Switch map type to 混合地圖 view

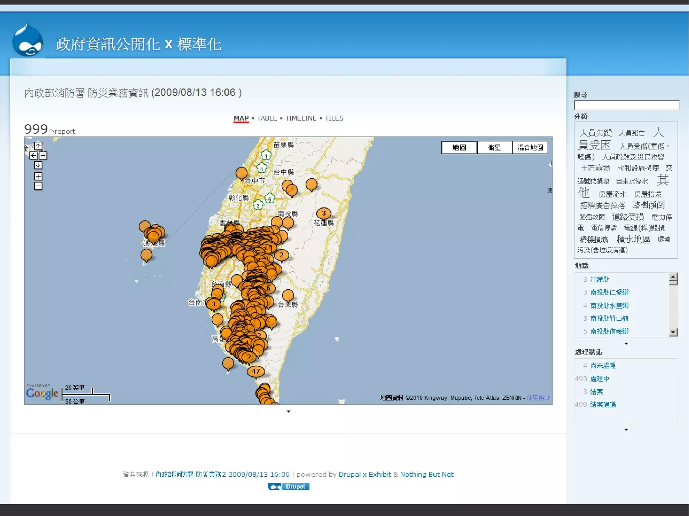(530, 147)
